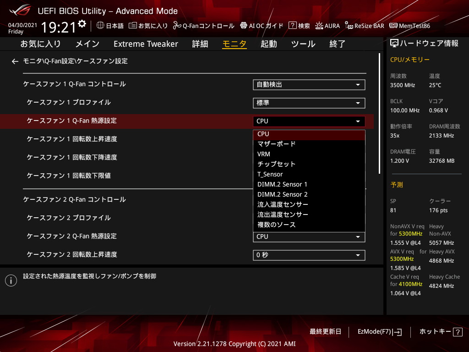Open the ホットキー question mark icon

(458, 332)
